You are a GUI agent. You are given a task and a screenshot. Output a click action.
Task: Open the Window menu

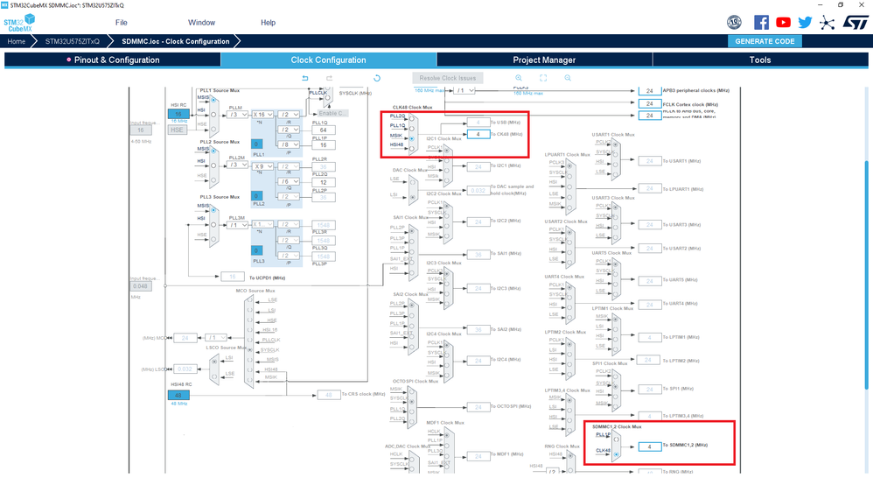(201, 22)
